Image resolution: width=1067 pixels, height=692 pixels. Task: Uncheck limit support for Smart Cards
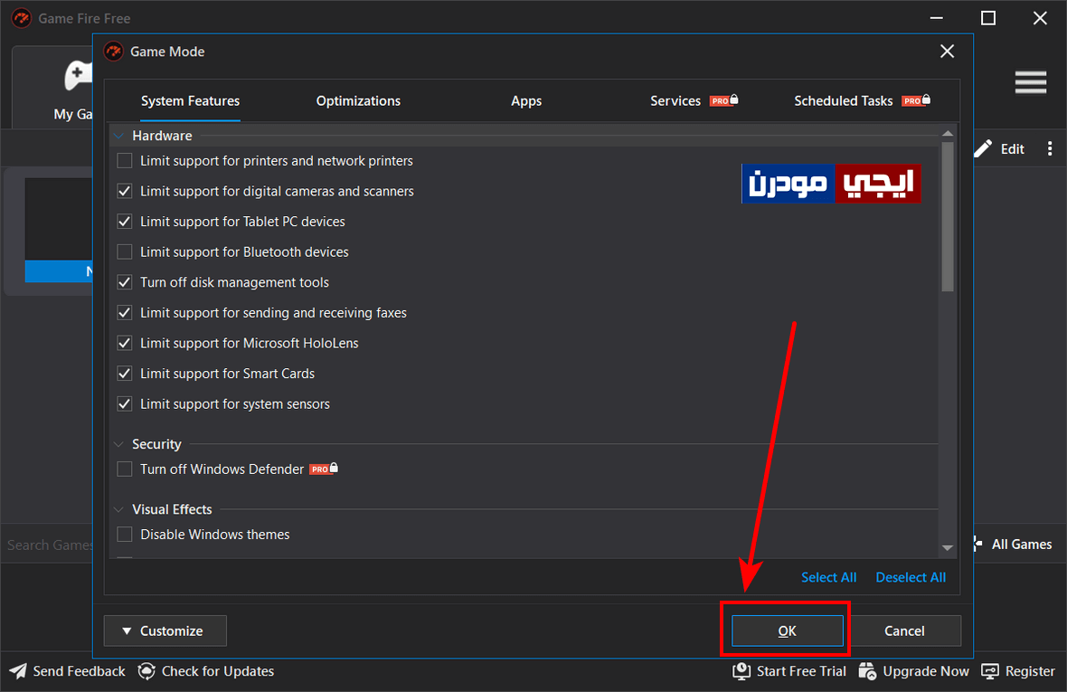coord(125,374)
